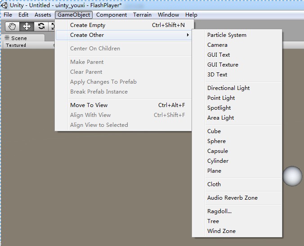
Task: Create a Tree object
Action: 237,221
